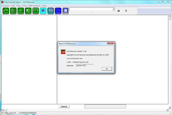
Task: Click the horizontal scrollbar left arrow
Action: pyautogui.click(x=3, y=110)
